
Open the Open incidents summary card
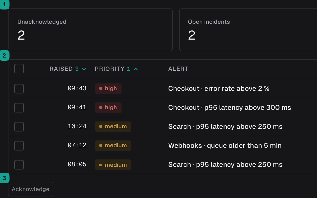(x=248, y=30)
